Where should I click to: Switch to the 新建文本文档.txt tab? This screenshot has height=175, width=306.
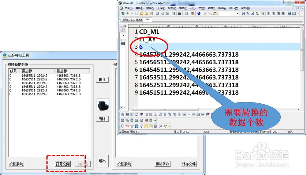(x=132, y=20)
